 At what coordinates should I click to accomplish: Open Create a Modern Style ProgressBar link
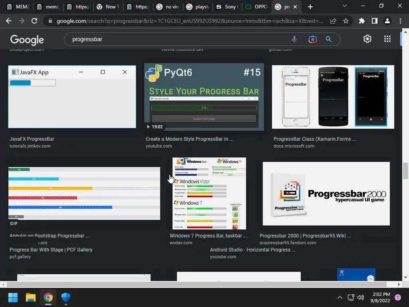pyautogui.click(x=189, y=139)
